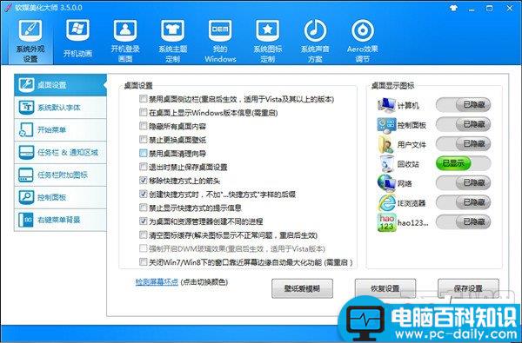522x343 pixels.
Task: Toggle 用户文件 icon visibility switch
Action: 463,144
